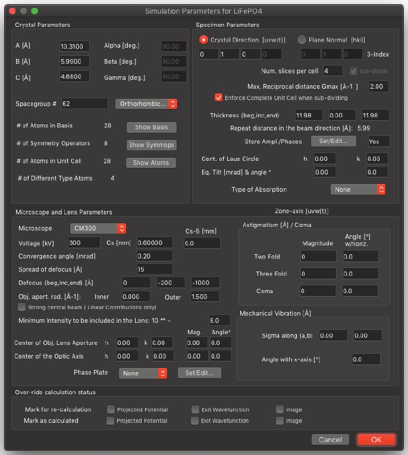Open the Microscope CM300 dropdown

pos(97,228)
